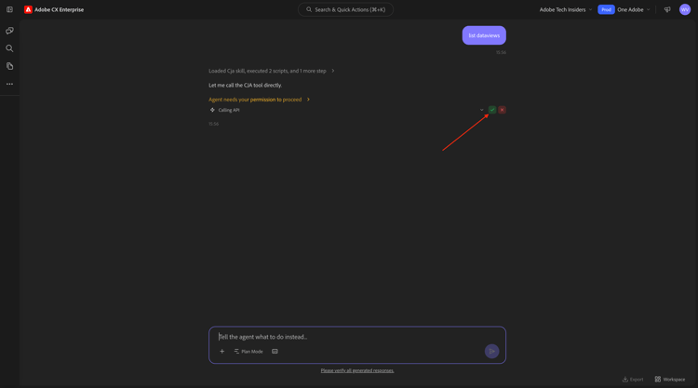Click the Export button at bottom right
The height and width of the screenshot is (388, 698).
coord(633,380)
